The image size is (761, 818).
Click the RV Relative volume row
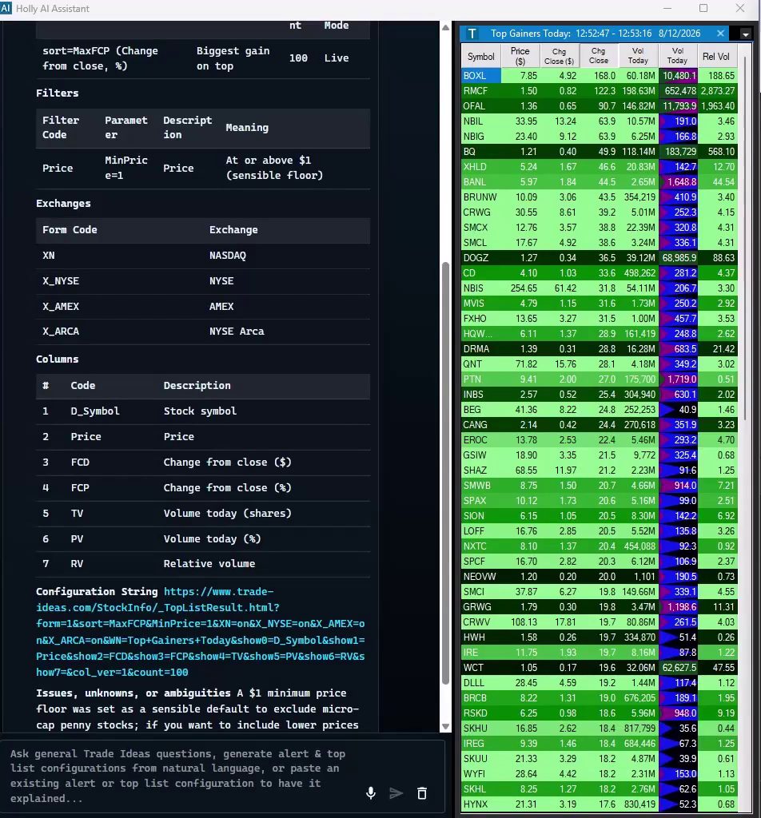click(x=202, y=563)
